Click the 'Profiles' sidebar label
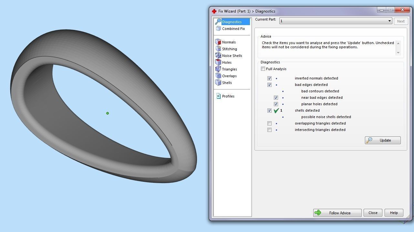 point(228,96)
